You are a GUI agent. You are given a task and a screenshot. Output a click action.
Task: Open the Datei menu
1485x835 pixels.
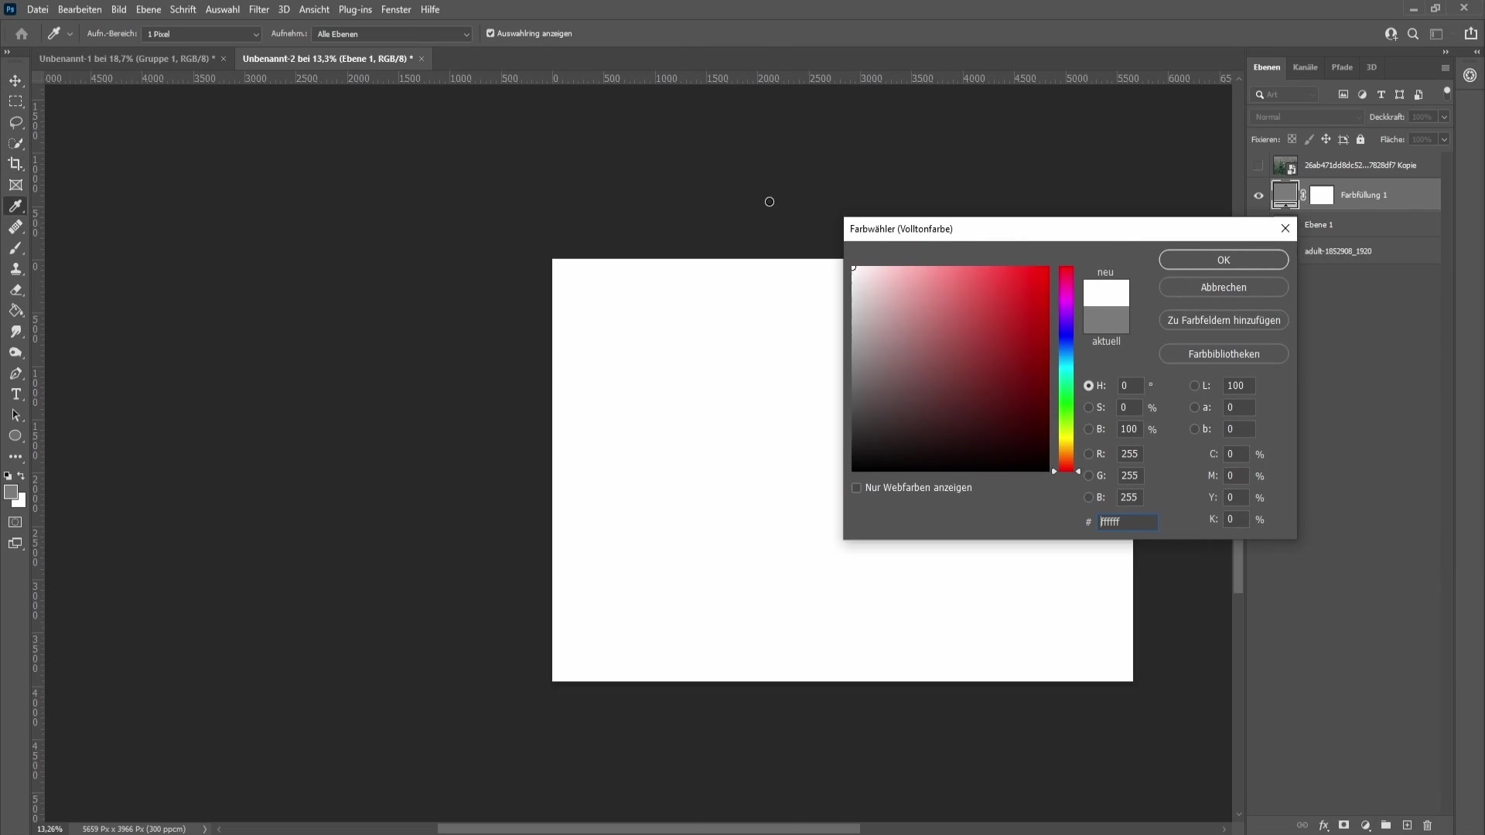(x=37, y=9)
